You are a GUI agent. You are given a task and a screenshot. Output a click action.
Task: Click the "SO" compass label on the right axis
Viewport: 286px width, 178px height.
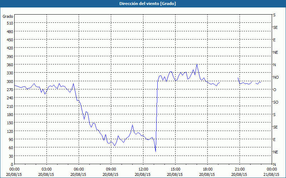pyautogui.click(x=276, y=102)
